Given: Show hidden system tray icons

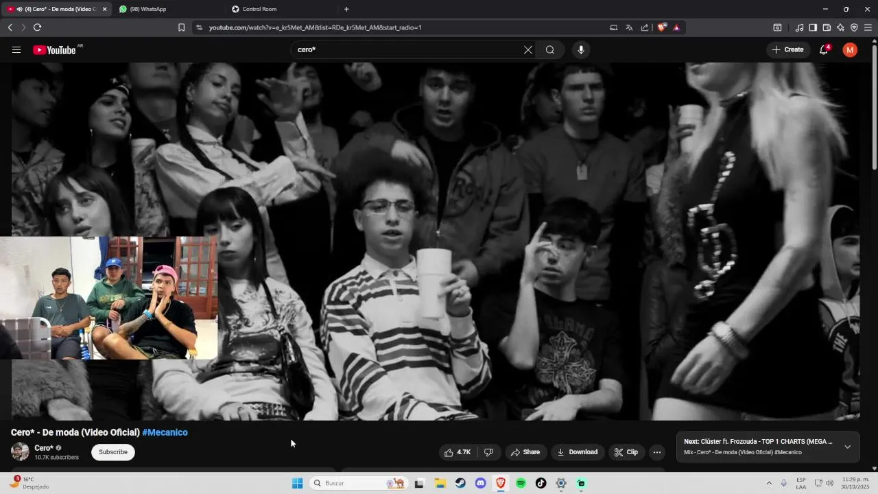Looking at the screenshot, I should pos(768,483).
